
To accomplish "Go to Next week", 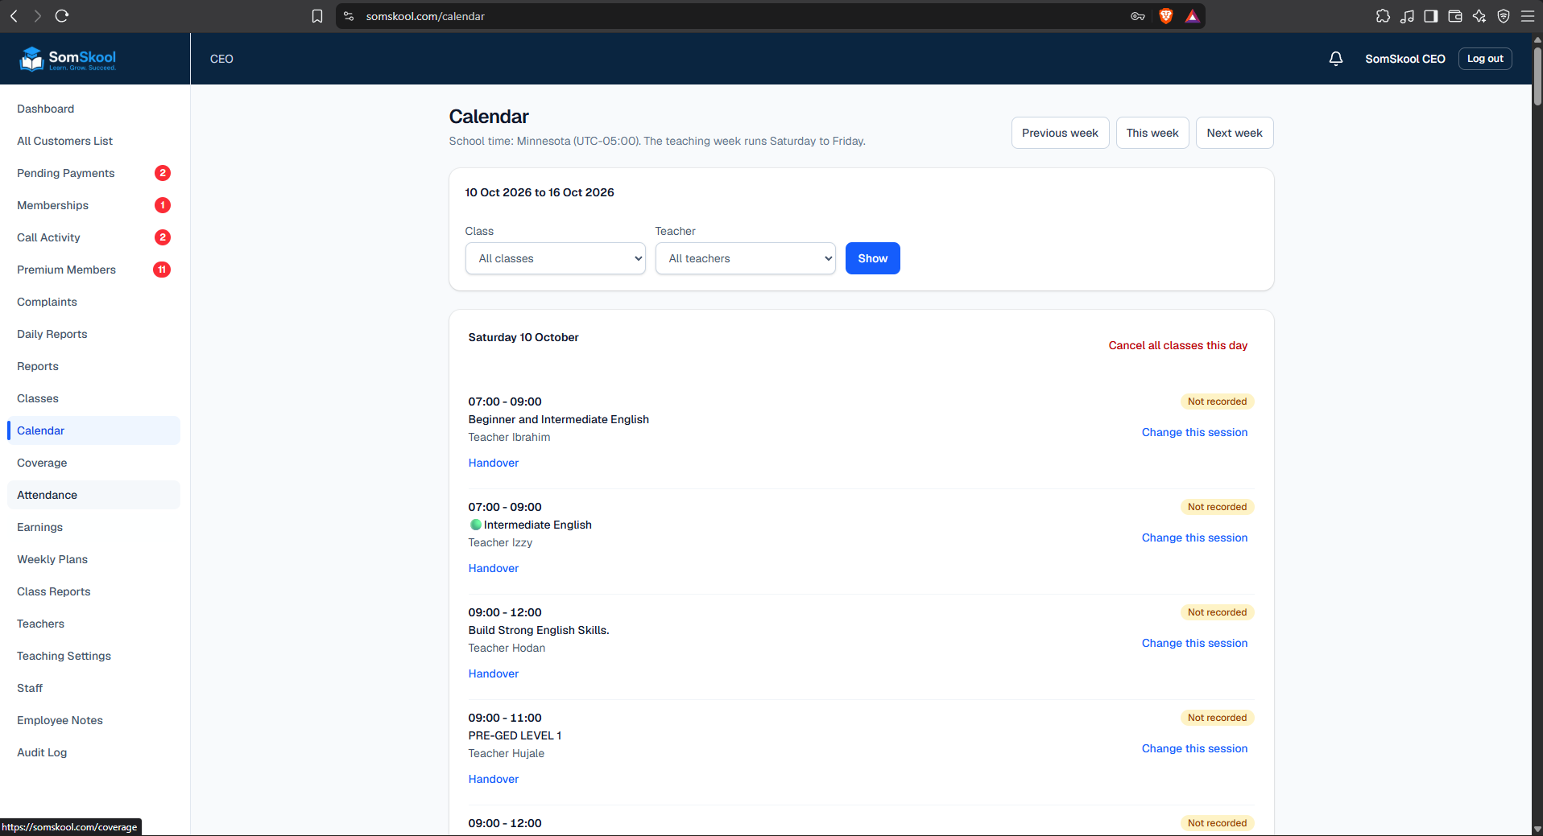I will [x=1234, y=133].
